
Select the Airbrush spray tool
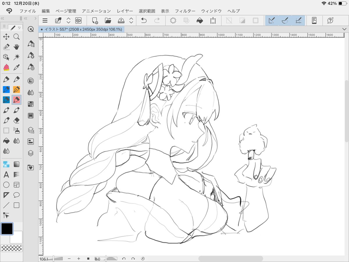point(17,130)
